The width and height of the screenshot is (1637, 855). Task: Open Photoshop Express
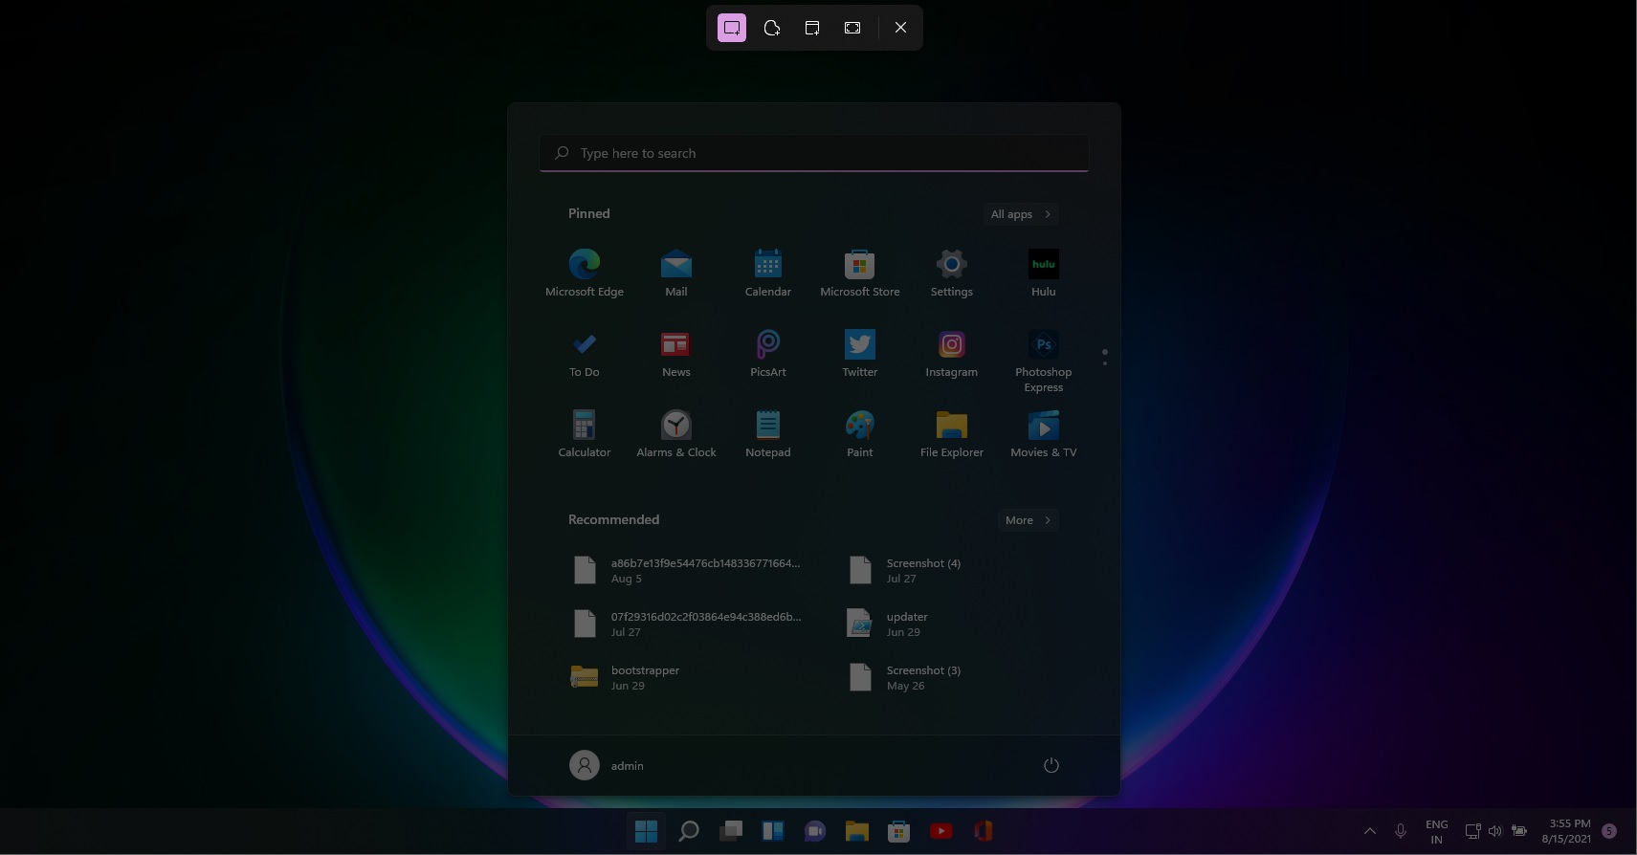[1044, 361]
